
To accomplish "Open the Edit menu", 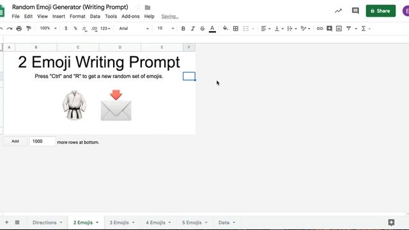I will (x=28, y=16).
